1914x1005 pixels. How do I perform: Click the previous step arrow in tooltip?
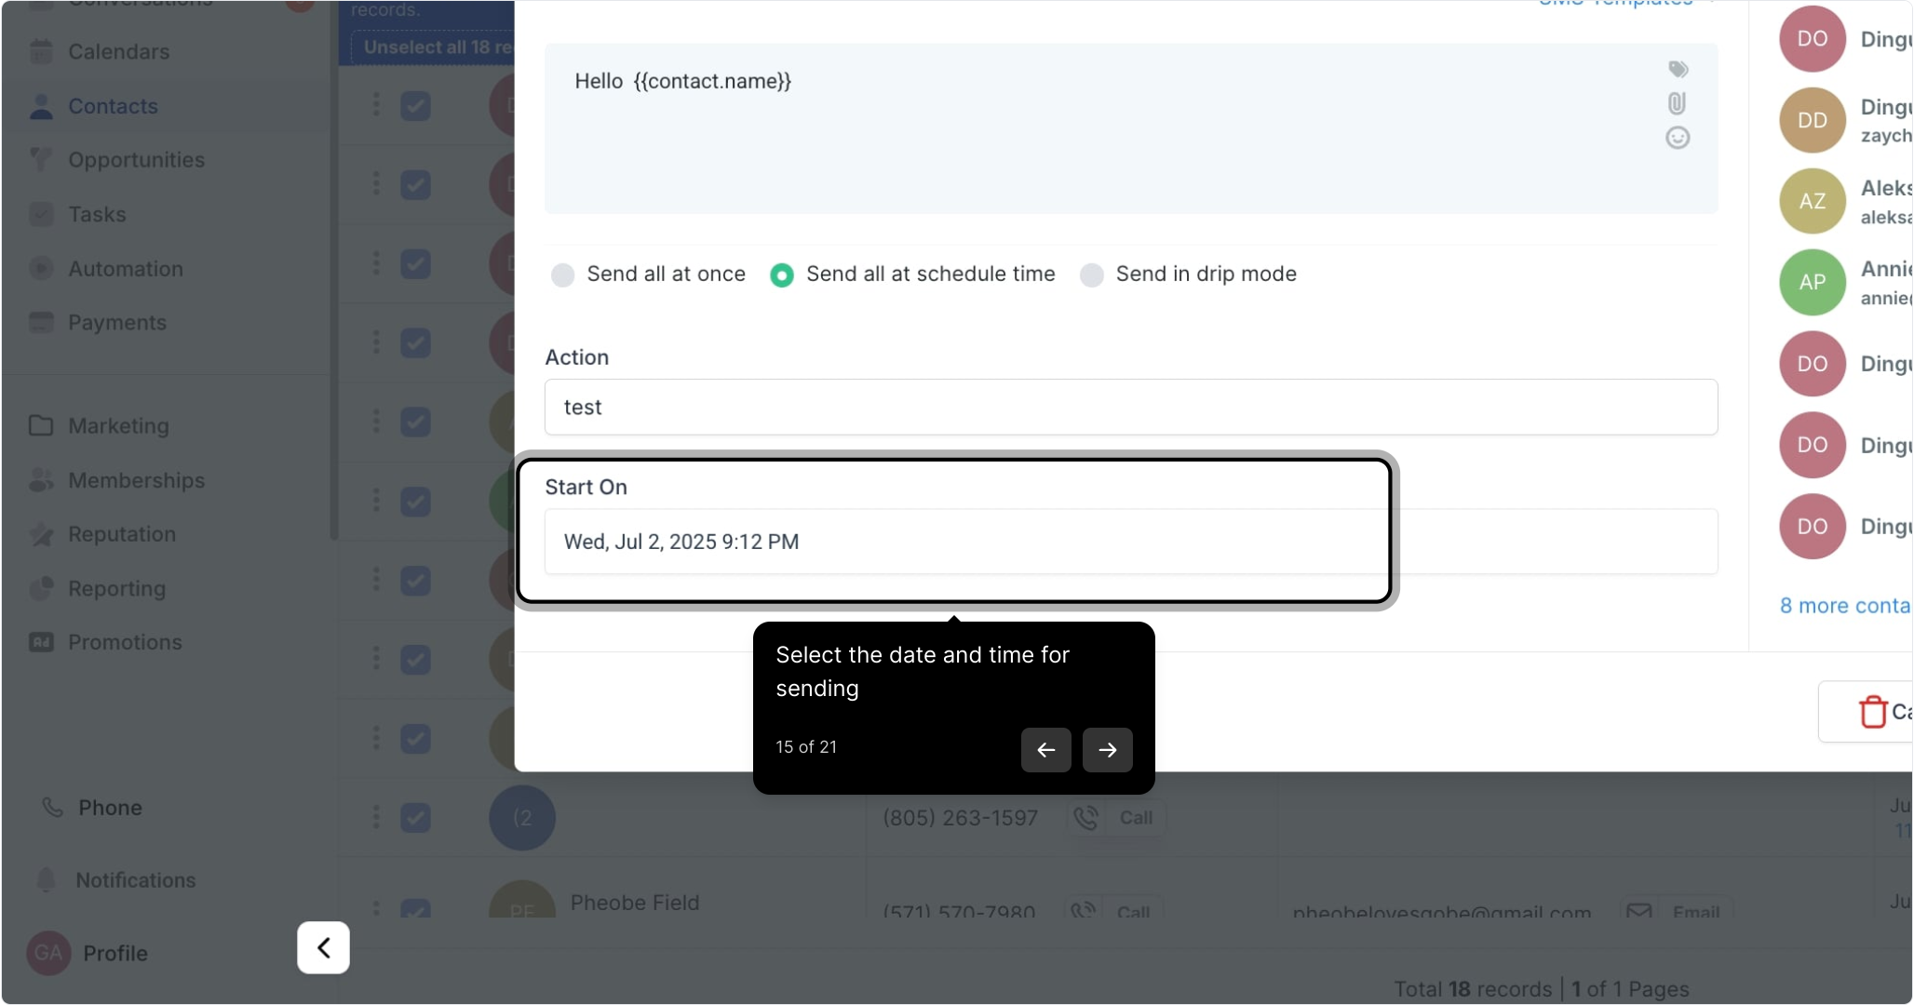[x=1045, y=750]
